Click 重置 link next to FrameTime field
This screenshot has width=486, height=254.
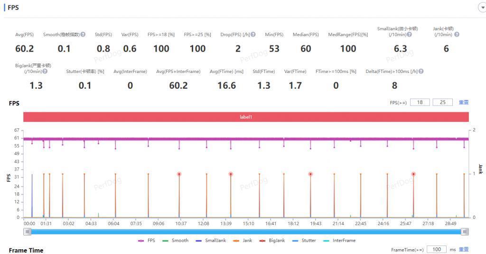(x=463, y=250)
